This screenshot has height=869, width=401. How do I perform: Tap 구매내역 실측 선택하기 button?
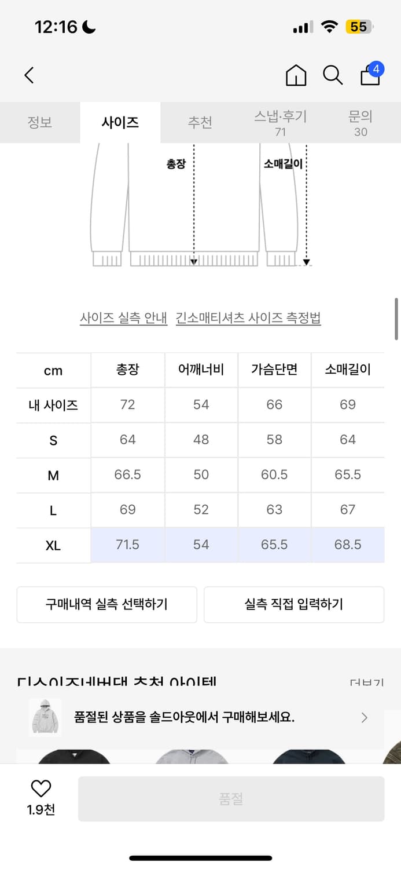click(106, 604)
